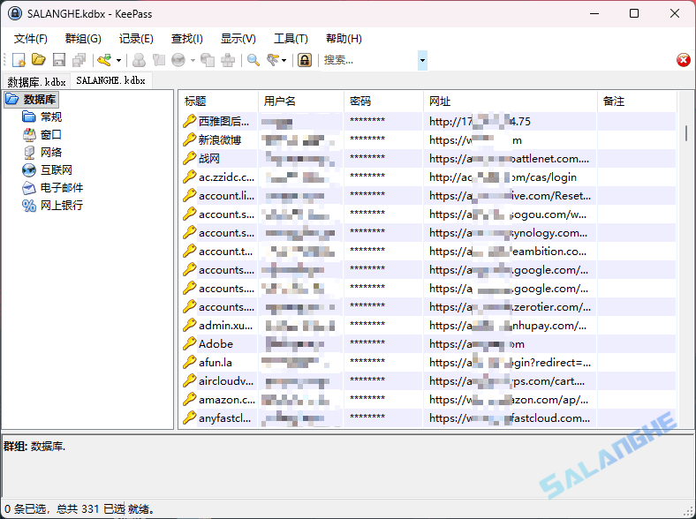Expand the quick search dropdown arrow
This screenshot has height=519, width=696.
(x=422, y=60)
